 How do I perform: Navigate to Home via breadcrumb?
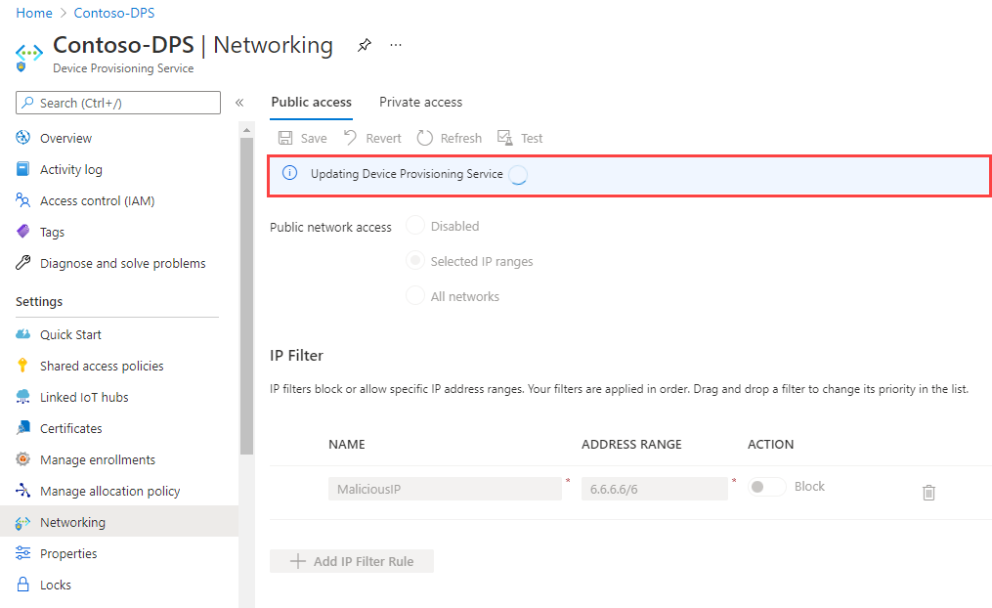[34, 12]
